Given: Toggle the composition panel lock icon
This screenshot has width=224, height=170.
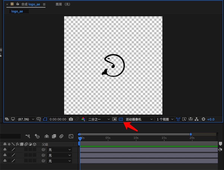Looking at the screenshot, I should [x=18, y=4].
